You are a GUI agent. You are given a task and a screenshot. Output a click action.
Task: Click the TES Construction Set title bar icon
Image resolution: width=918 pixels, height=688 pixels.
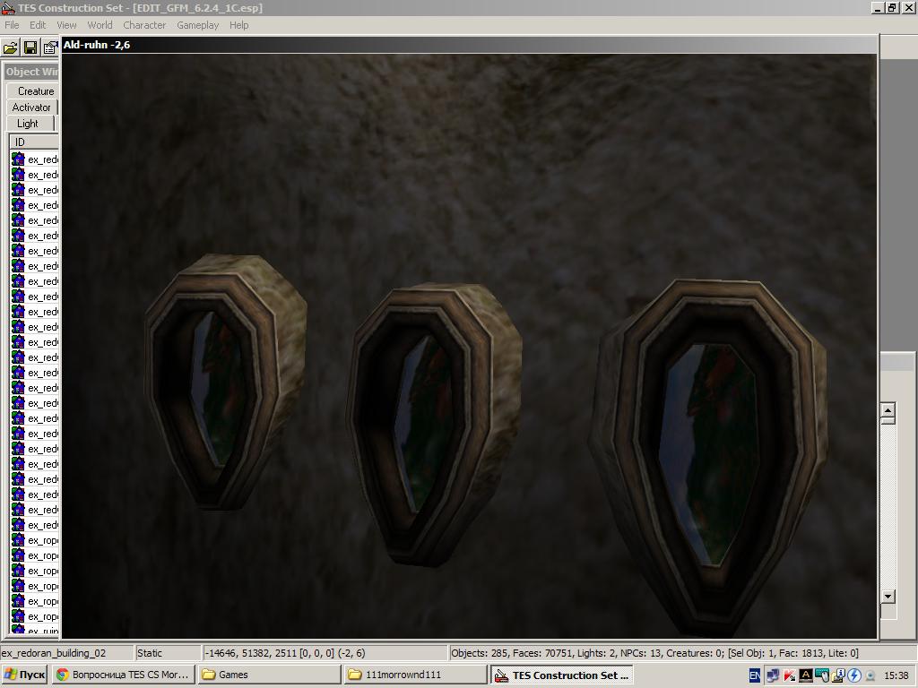[x=8, y=7]
